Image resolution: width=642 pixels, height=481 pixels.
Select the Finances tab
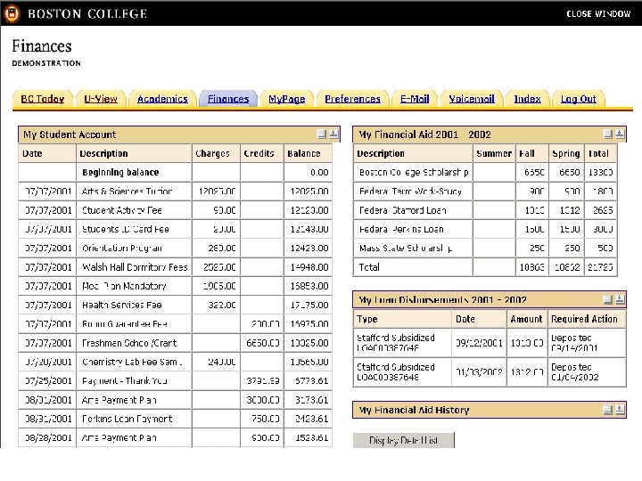(228, 99)
